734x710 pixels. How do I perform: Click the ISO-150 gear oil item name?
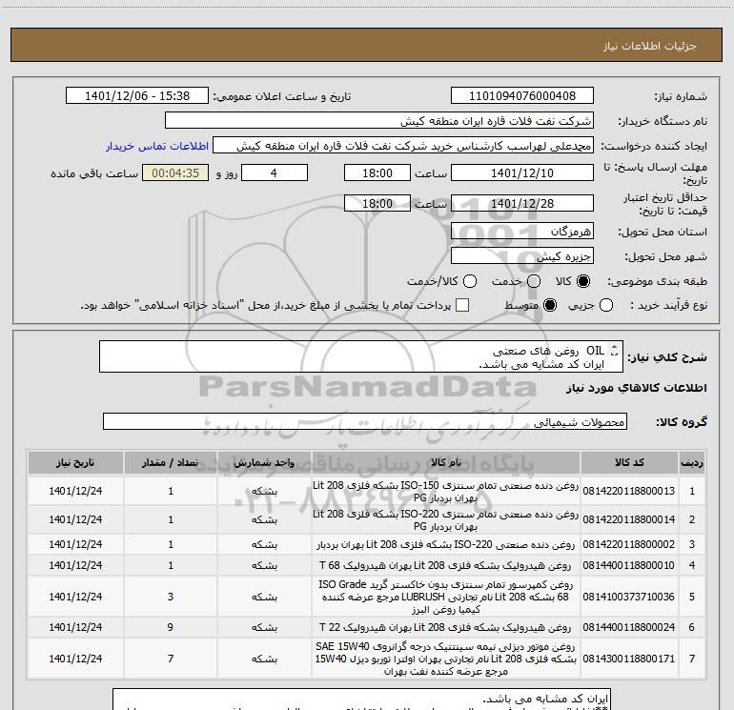(446, 492)
